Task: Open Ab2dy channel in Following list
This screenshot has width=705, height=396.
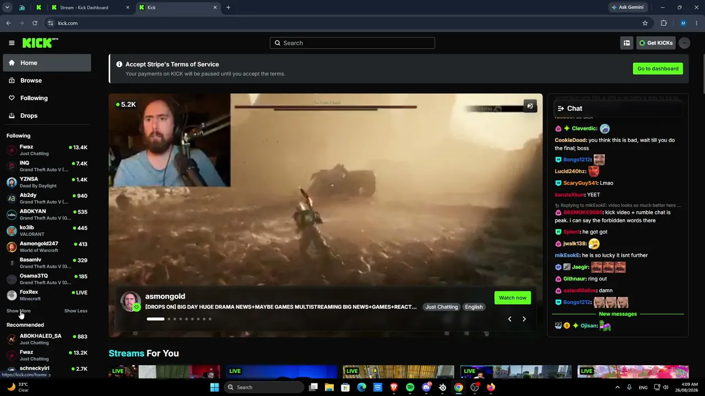Action: pos(47,199)
